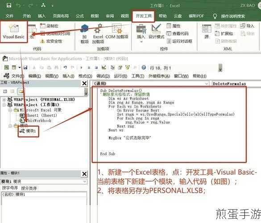Screen dimensions: 261x223
Task: Switch to the 数据 ribbon tab
Action: (x=95, y=16)
